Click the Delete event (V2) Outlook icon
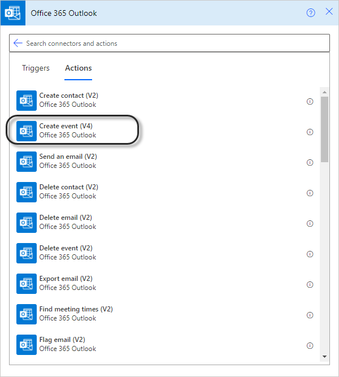This screenshot has width=339, height=377. pyautogui.click(x=27, y=253)
